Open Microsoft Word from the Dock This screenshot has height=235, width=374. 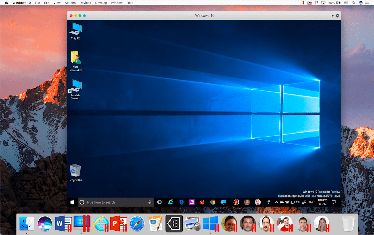[x=63, y=224]
